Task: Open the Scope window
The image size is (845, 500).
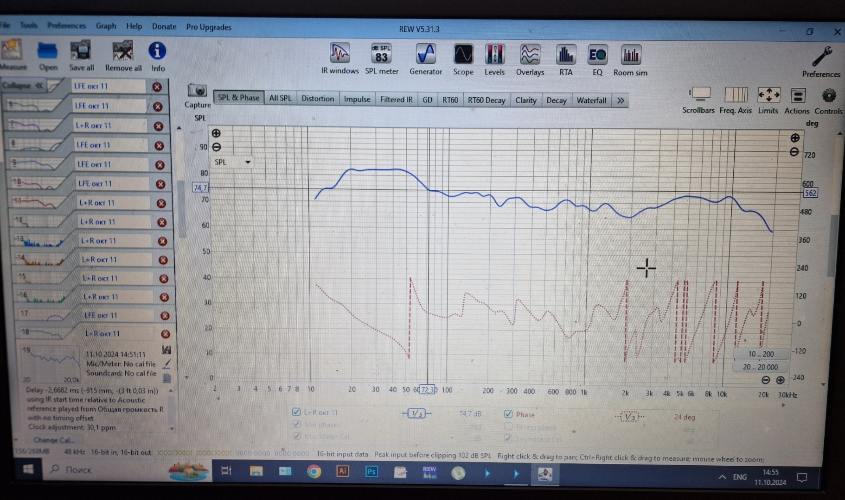Action: pos(463,59)
